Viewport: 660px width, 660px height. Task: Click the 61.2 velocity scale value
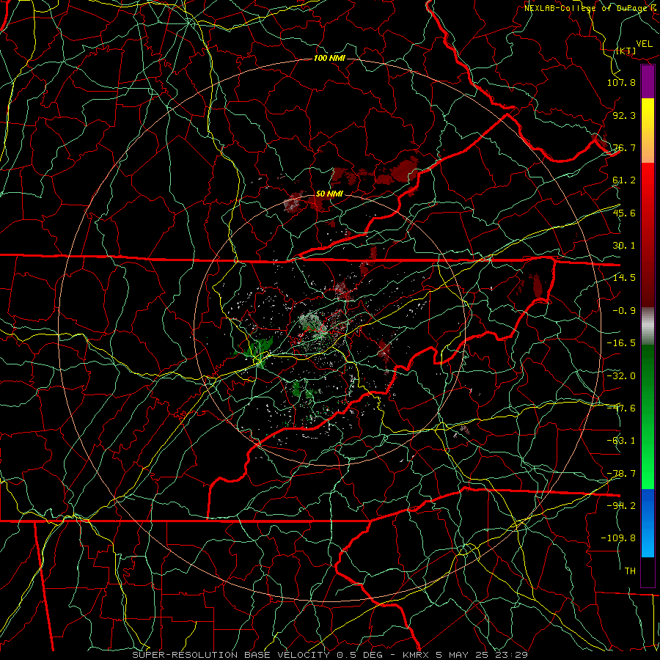(x=624, y=180)
